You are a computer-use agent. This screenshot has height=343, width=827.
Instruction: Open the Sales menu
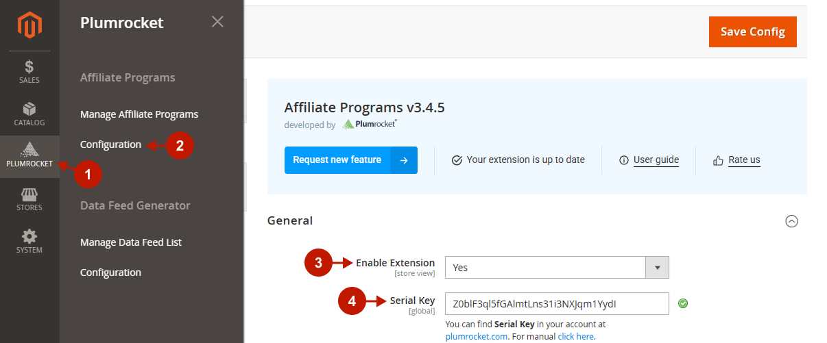click(x=29, y=72)
